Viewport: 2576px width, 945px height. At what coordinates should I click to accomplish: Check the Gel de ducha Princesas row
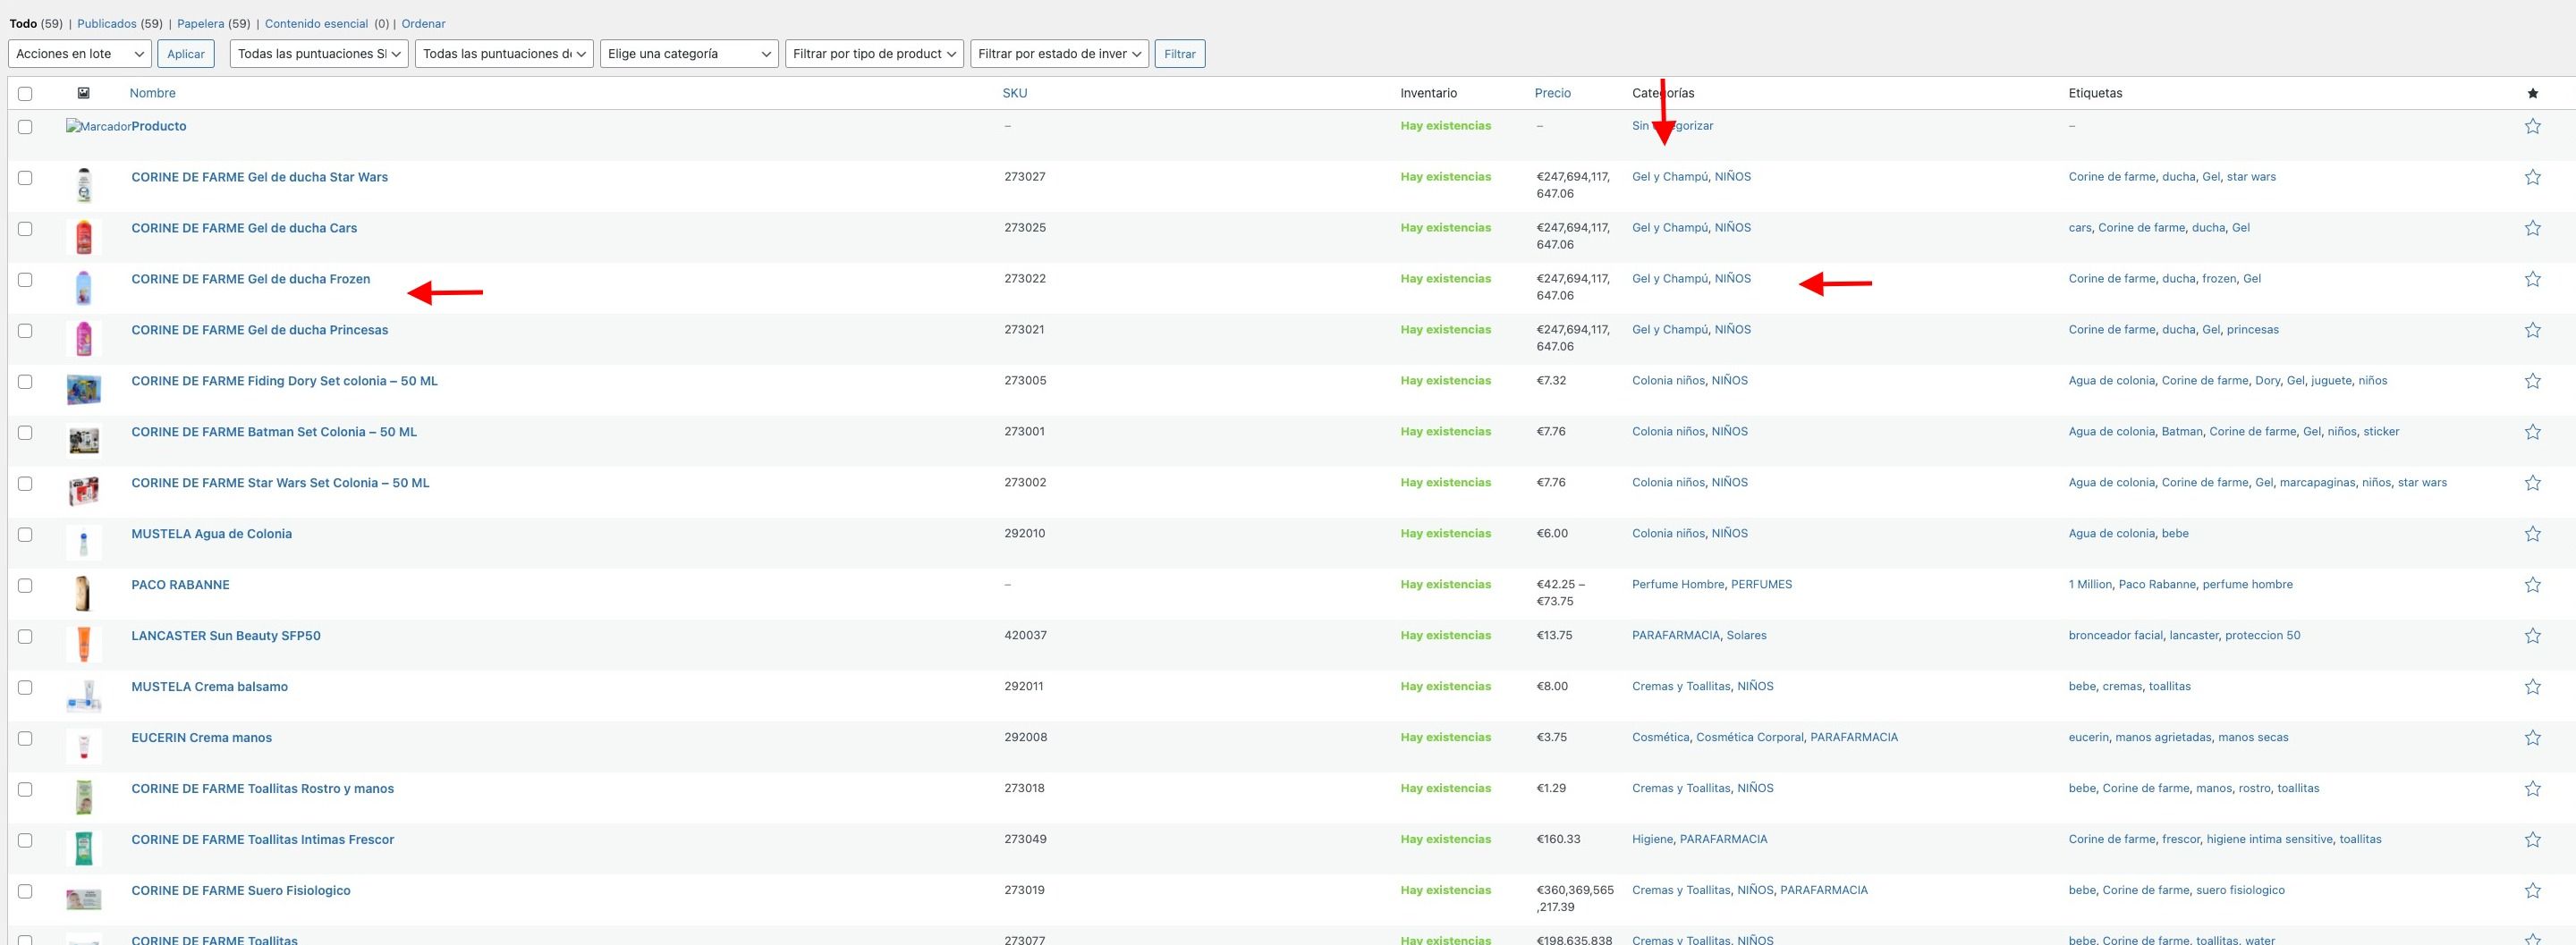click(x=25, y=331)
